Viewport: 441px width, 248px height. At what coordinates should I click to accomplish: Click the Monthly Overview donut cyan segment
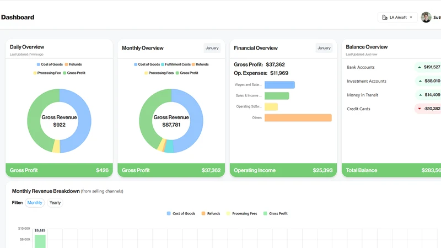pos(169,147)
